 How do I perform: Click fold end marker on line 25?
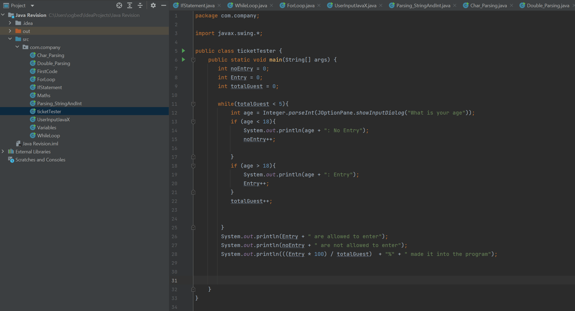point(193,228)
